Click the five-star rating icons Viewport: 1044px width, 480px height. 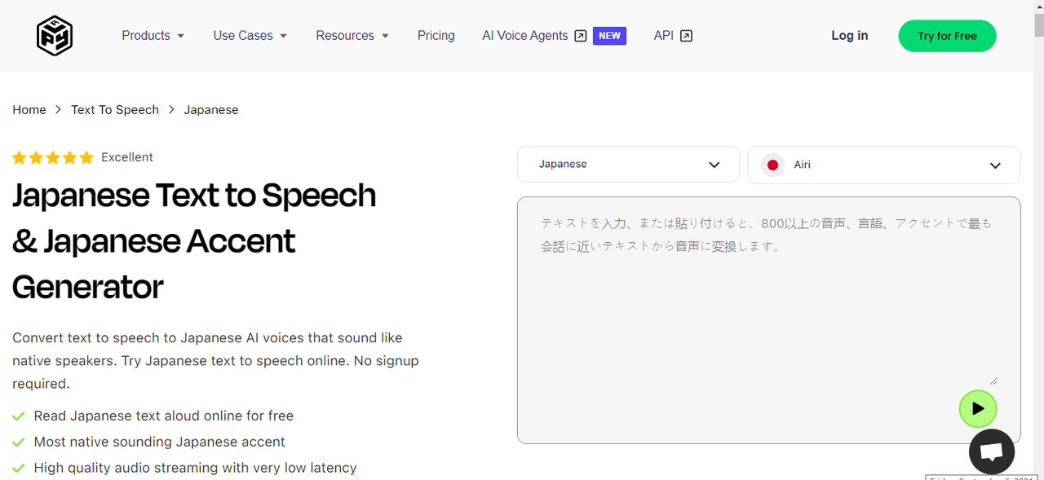click(x=53, y=157)
